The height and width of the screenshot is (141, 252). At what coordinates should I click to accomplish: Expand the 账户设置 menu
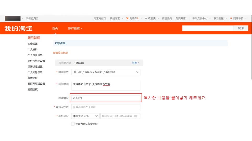(75, 28)
